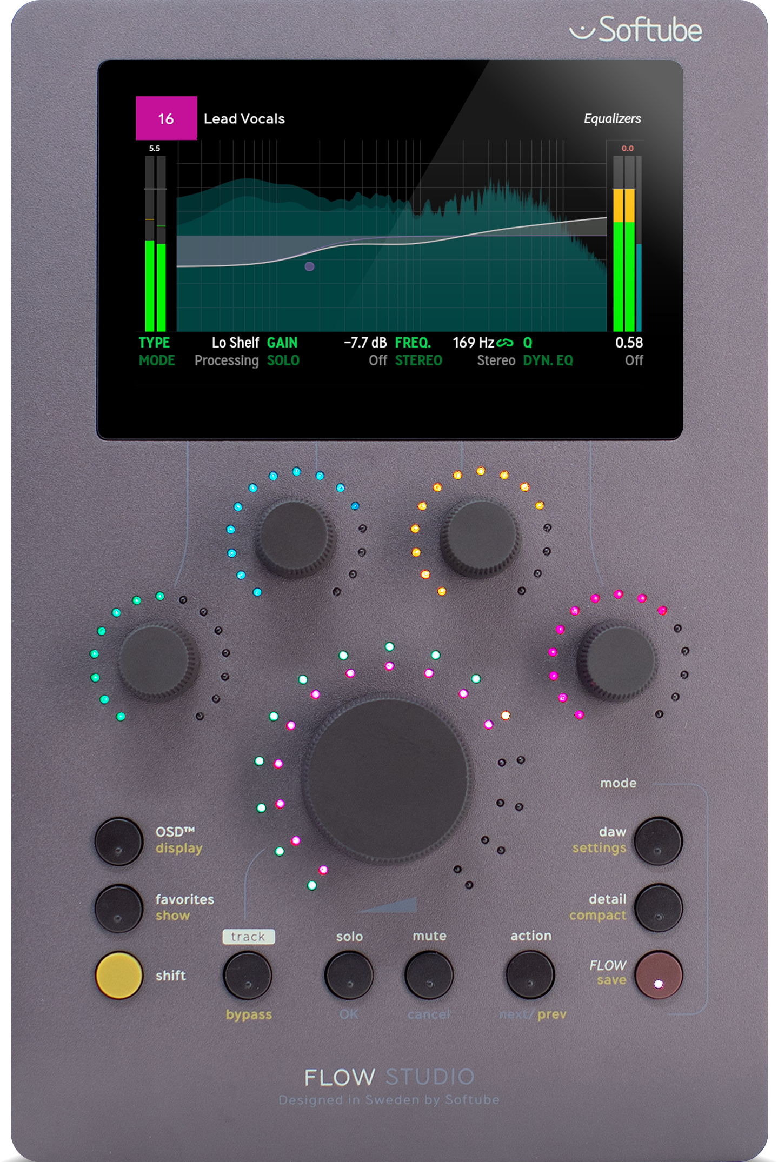Click the input level meter on the left

155,243
